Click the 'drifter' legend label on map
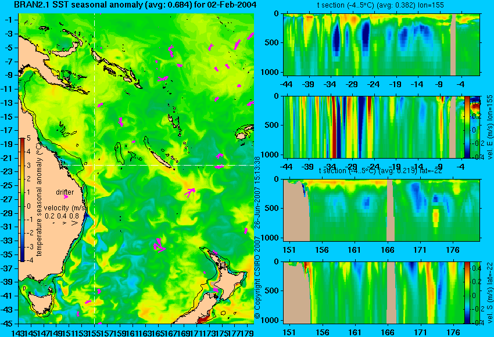Screen dimensions: 494x337 (65, 192)
